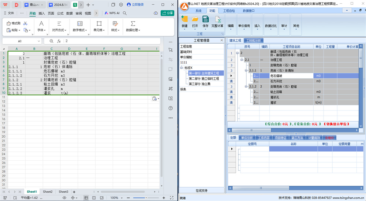Select 第二部分 施工临时工程 in project tree
Image resolution: width=366 pixels, height=201 pixels.
pyautogui.click(x=204, y=78)
